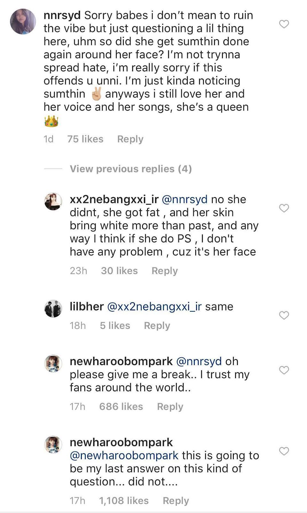Reply to lilbher's comment

157,325
